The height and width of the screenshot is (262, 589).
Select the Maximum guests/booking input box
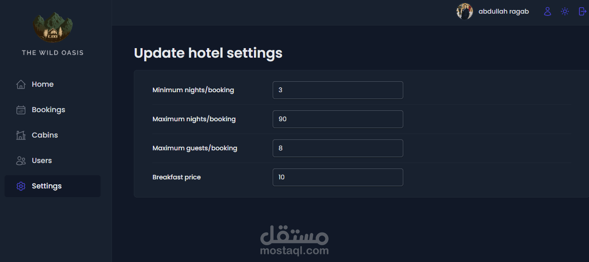338,148
